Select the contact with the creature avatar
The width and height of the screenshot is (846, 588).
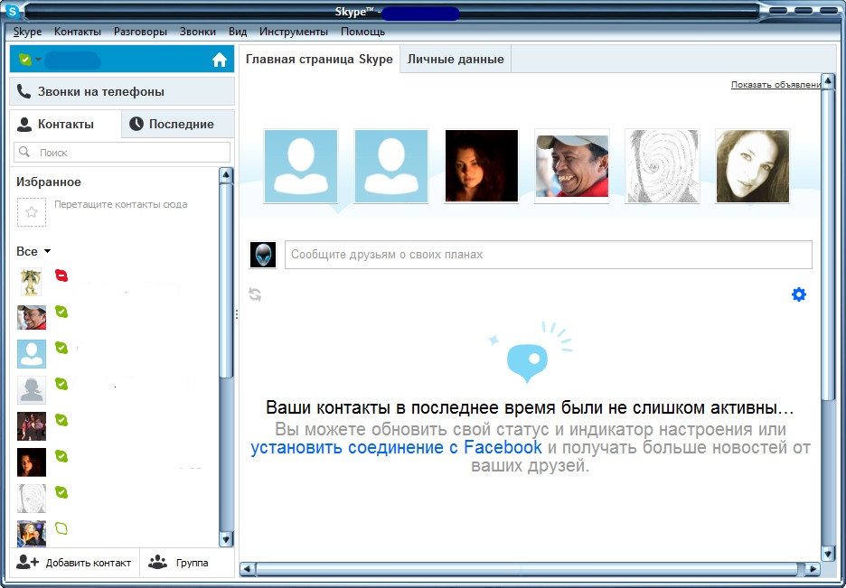click(32, 282)
